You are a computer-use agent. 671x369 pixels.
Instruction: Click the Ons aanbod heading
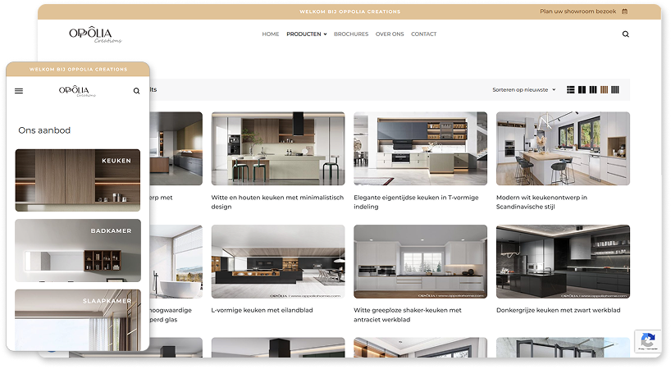tap(44, 130)
